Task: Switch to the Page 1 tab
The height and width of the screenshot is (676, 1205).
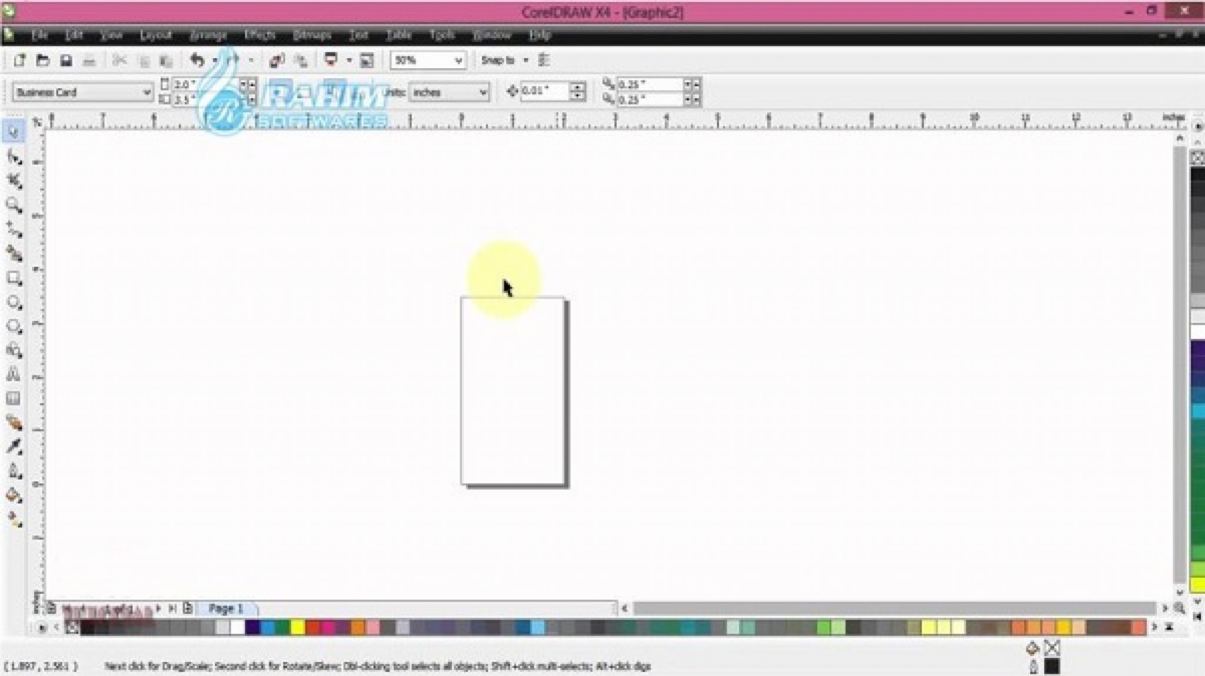Action: 226,608
